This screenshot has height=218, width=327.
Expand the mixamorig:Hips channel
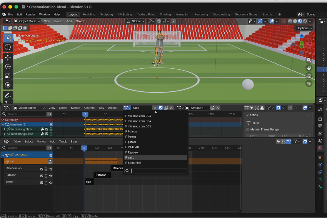(x=4, y=129)
